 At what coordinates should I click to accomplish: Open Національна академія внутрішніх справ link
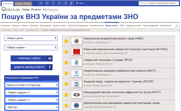(x=114, y=38)
